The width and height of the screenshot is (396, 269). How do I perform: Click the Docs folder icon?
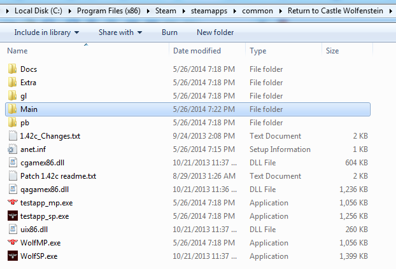[x=12, y=69]
